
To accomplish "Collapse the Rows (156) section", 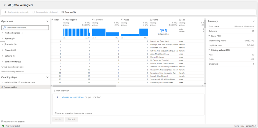I will [209, 36].
